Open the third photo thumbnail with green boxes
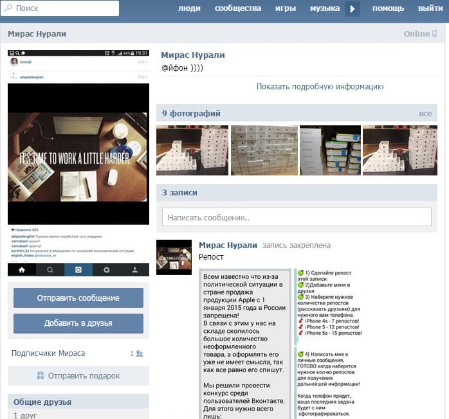The width and height of the screenshot is (449, 419). 330,150
